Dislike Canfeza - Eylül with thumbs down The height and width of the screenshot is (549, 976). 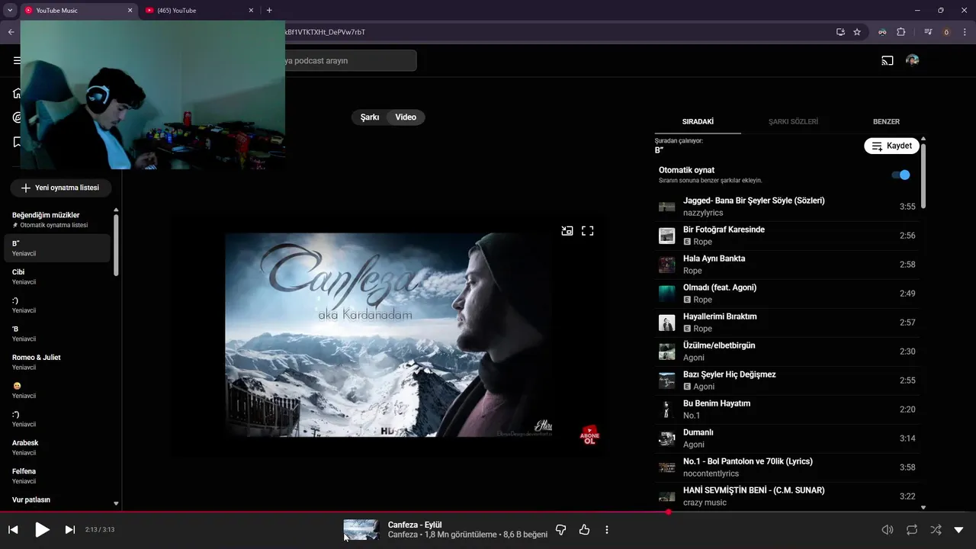tap(560, 529)
